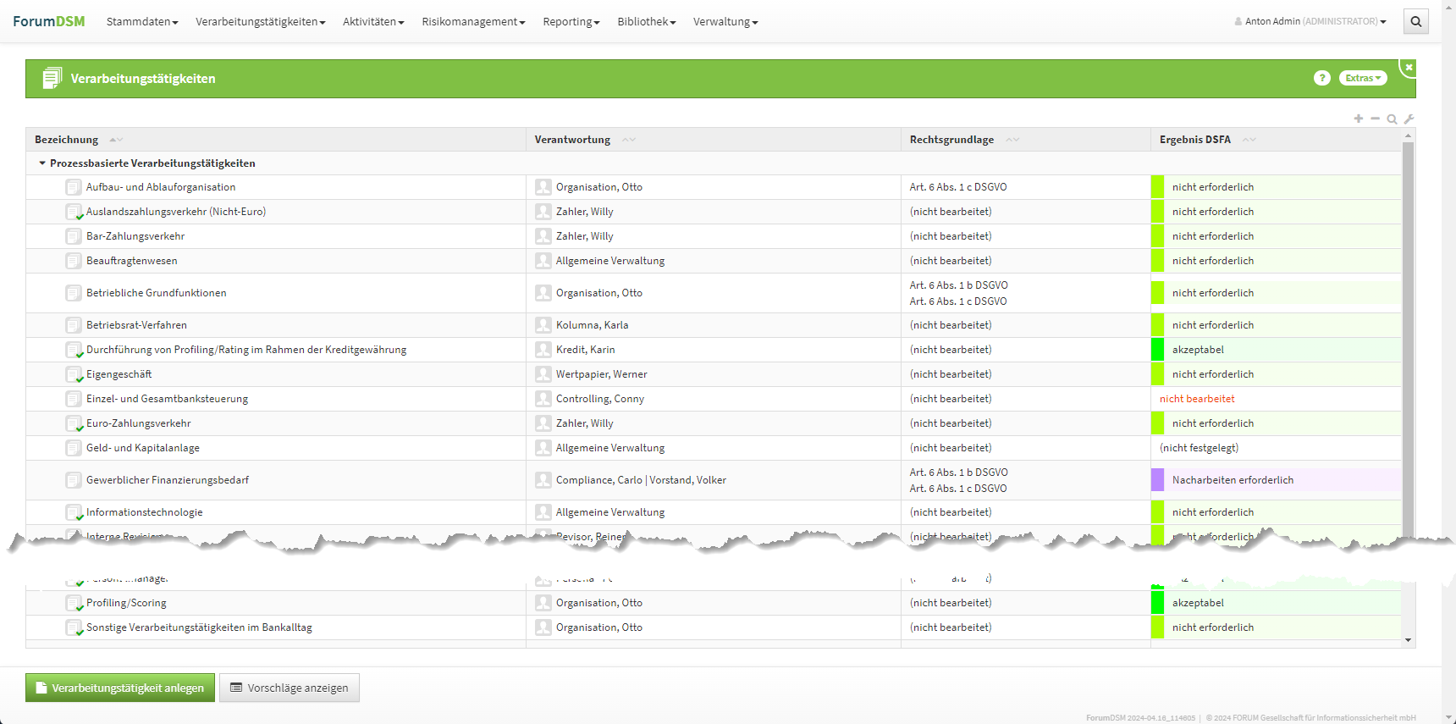Viewport: 1456px width, 724px height.
Task: Open the Extras dropdown
Action: 1362,78
